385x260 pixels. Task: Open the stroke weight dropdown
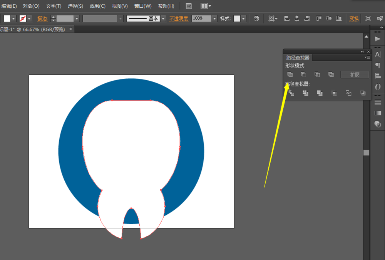(77, 18)
